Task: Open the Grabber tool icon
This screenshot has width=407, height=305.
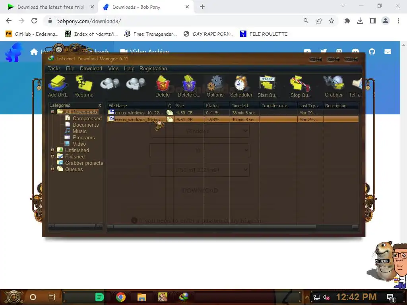Action: pos(333,86)
